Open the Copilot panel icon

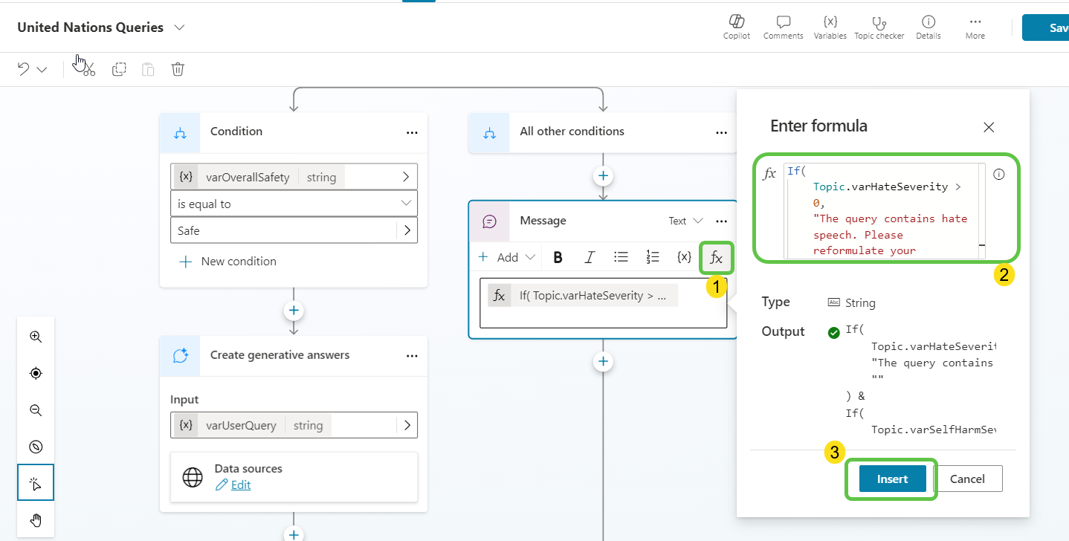(736, 22)
